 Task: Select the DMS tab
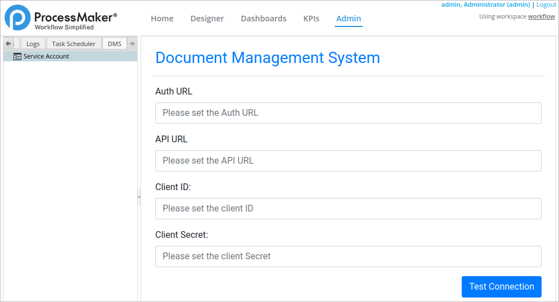[115, 44]
